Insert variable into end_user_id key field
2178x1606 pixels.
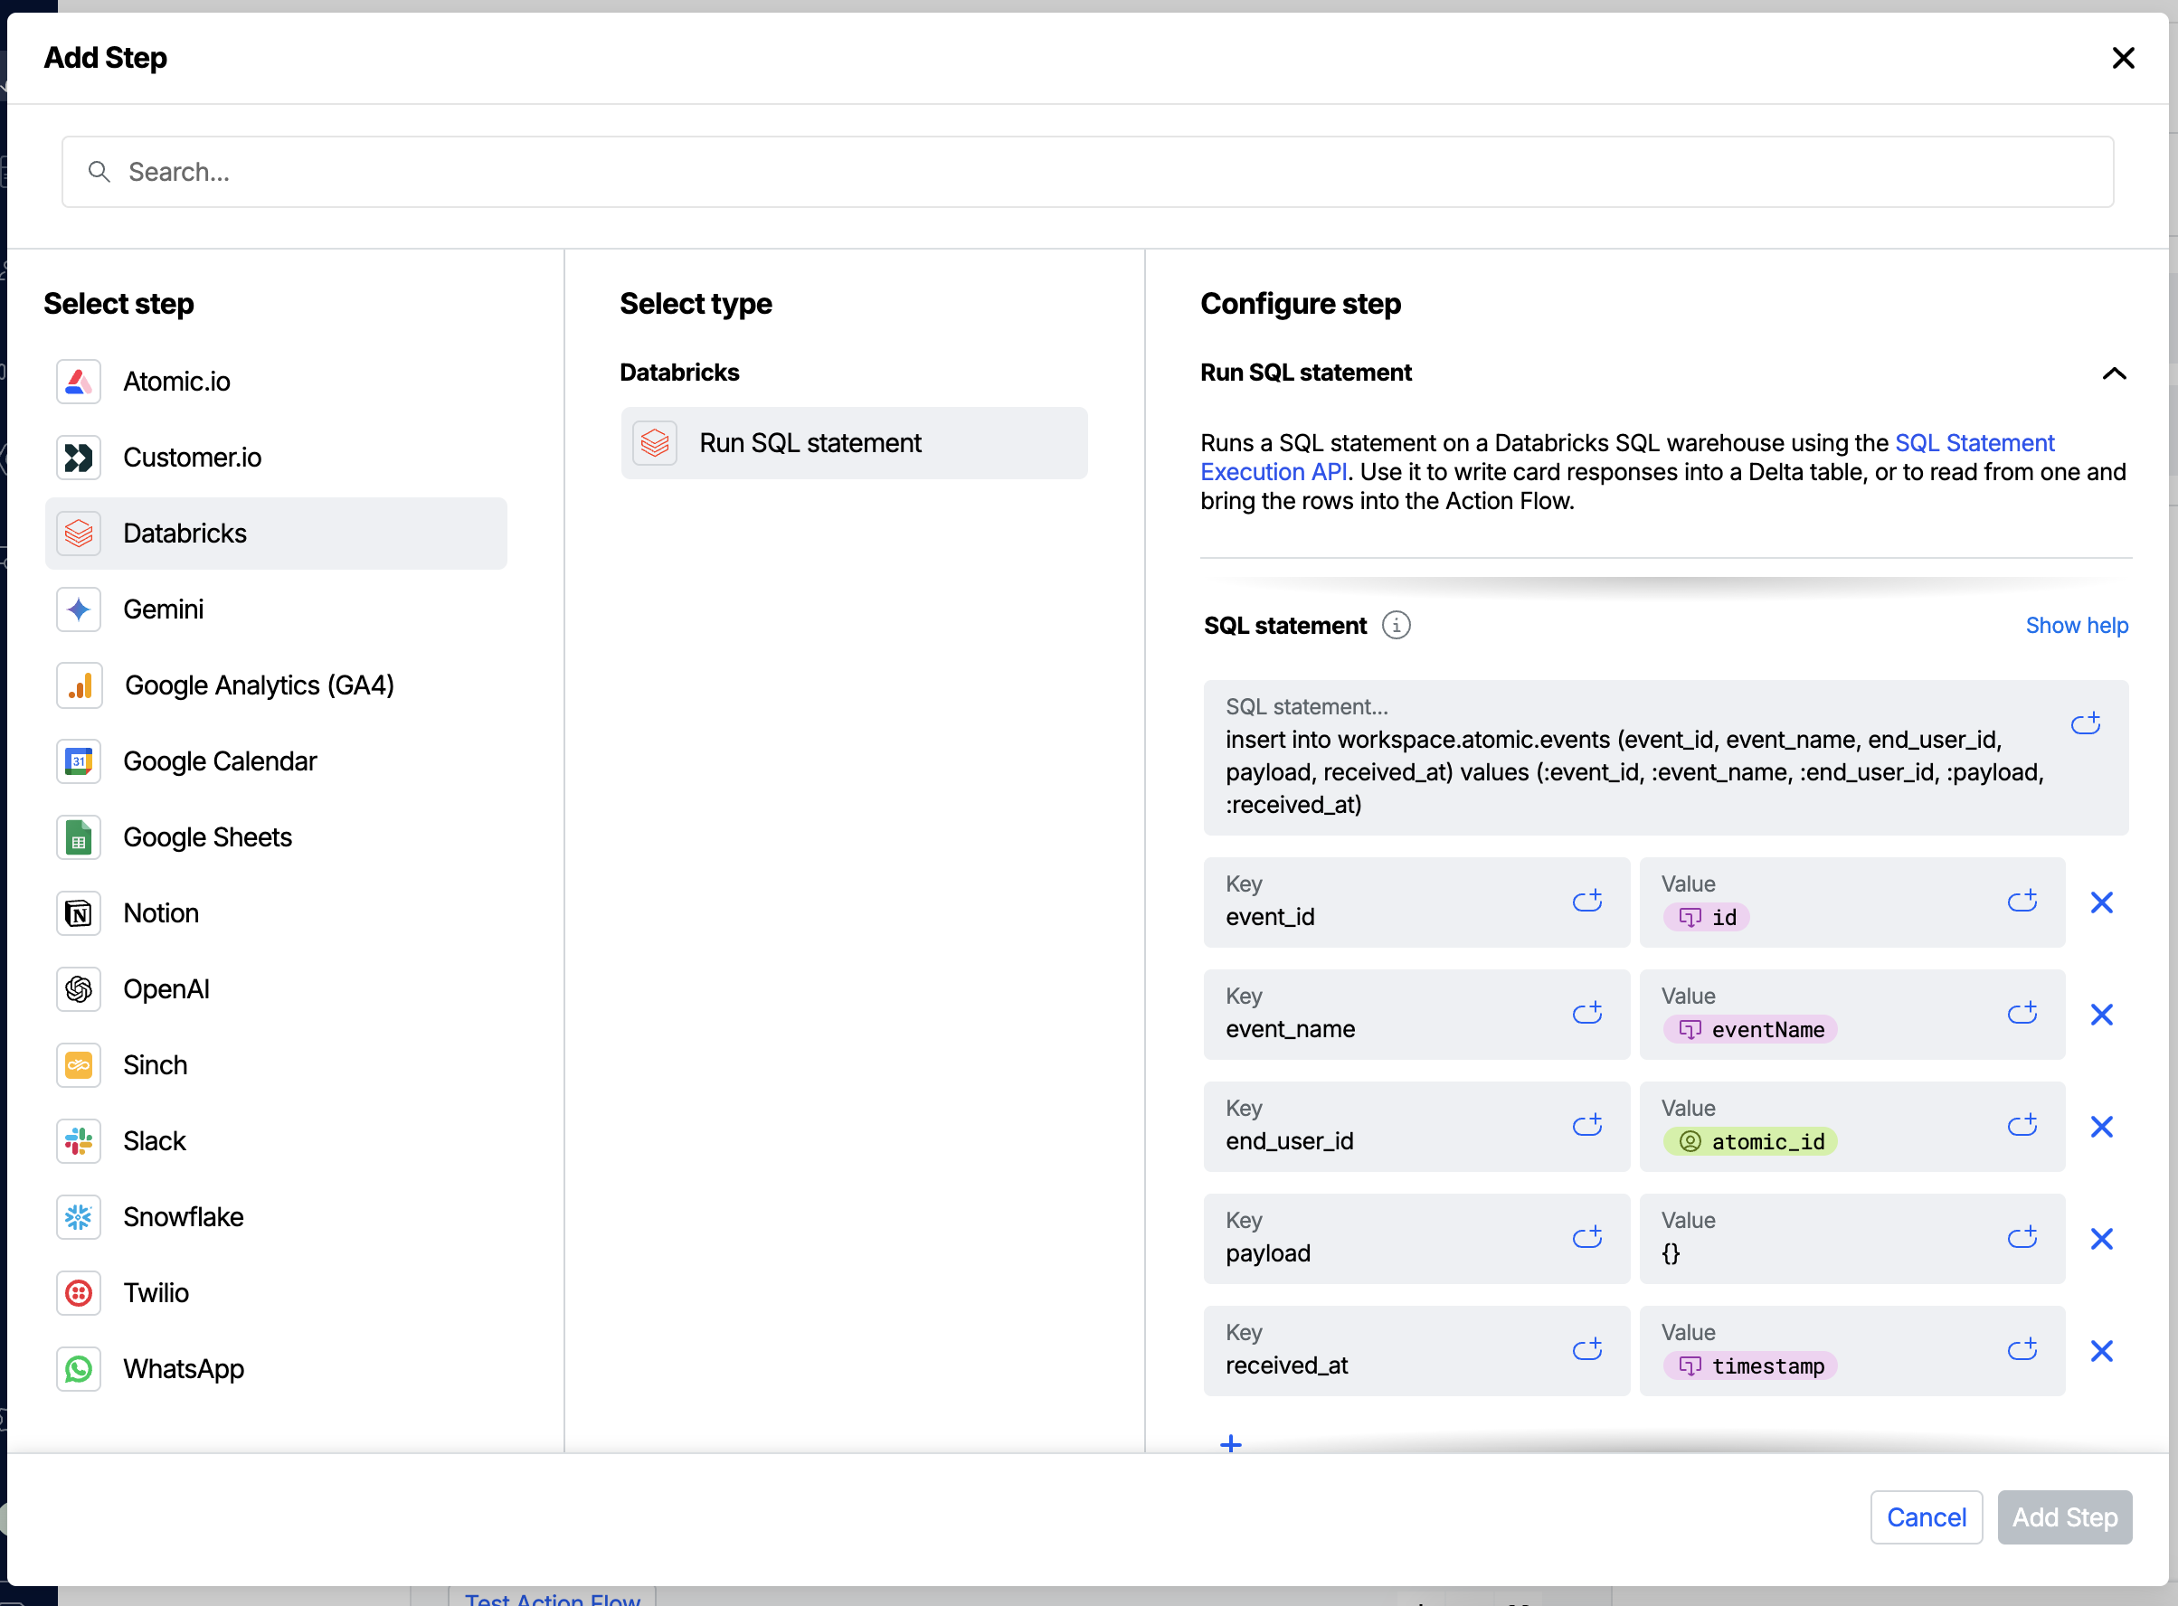[x=1586, y=1125]
